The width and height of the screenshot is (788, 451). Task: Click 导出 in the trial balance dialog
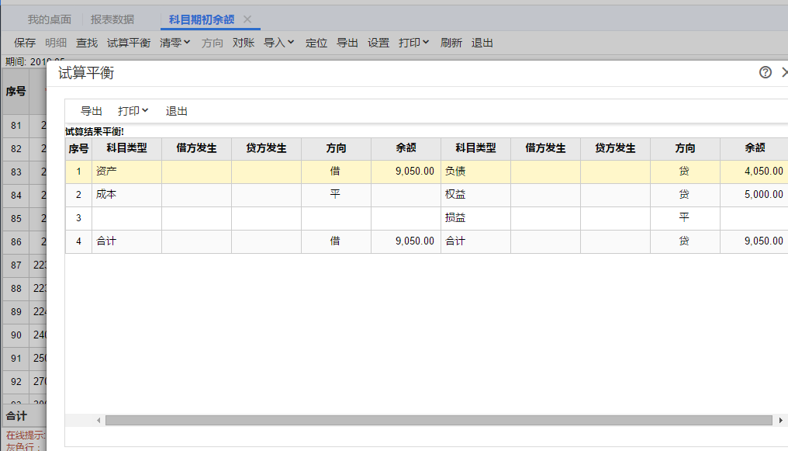pyautogui.click(x=92, y=111)
